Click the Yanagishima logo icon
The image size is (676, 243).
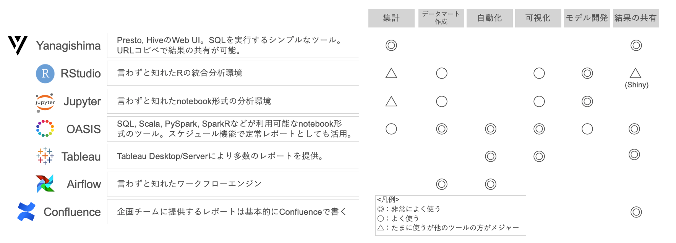18,45
